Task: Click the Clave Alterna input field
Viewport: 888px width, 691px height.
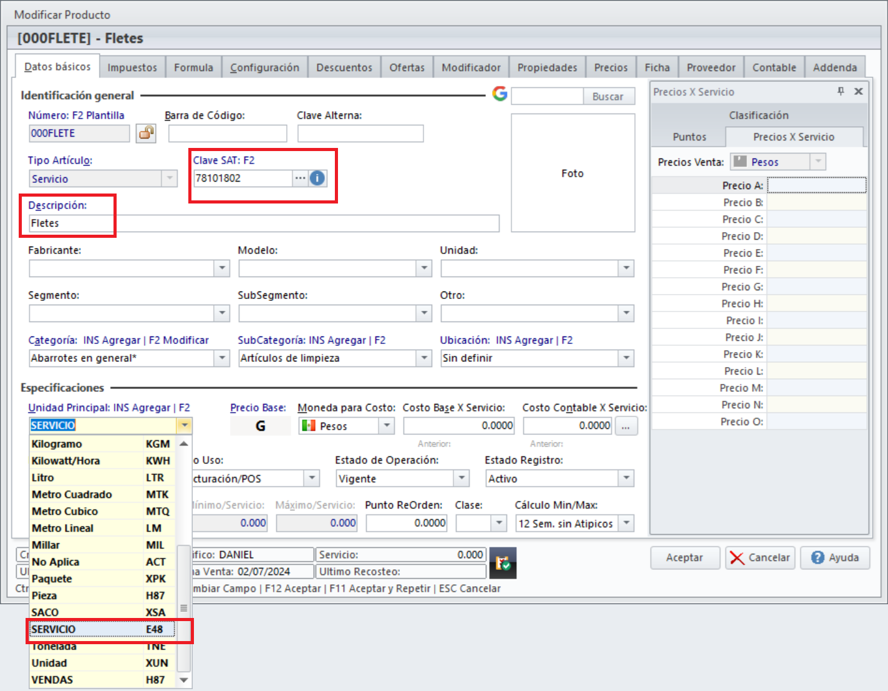Action: 360,134
